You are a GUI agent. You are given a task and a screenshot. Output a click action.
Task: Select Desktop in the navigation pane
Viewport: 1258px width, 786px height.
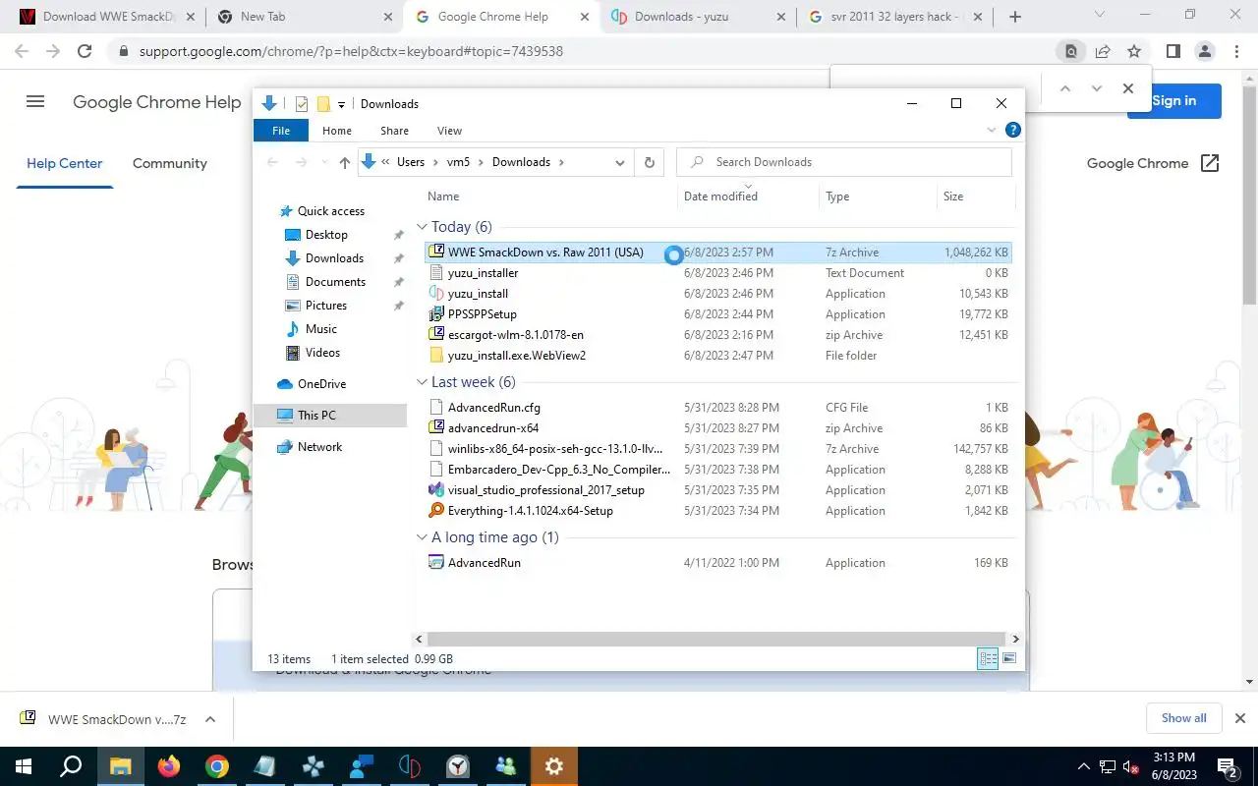[x=326, y=235]
